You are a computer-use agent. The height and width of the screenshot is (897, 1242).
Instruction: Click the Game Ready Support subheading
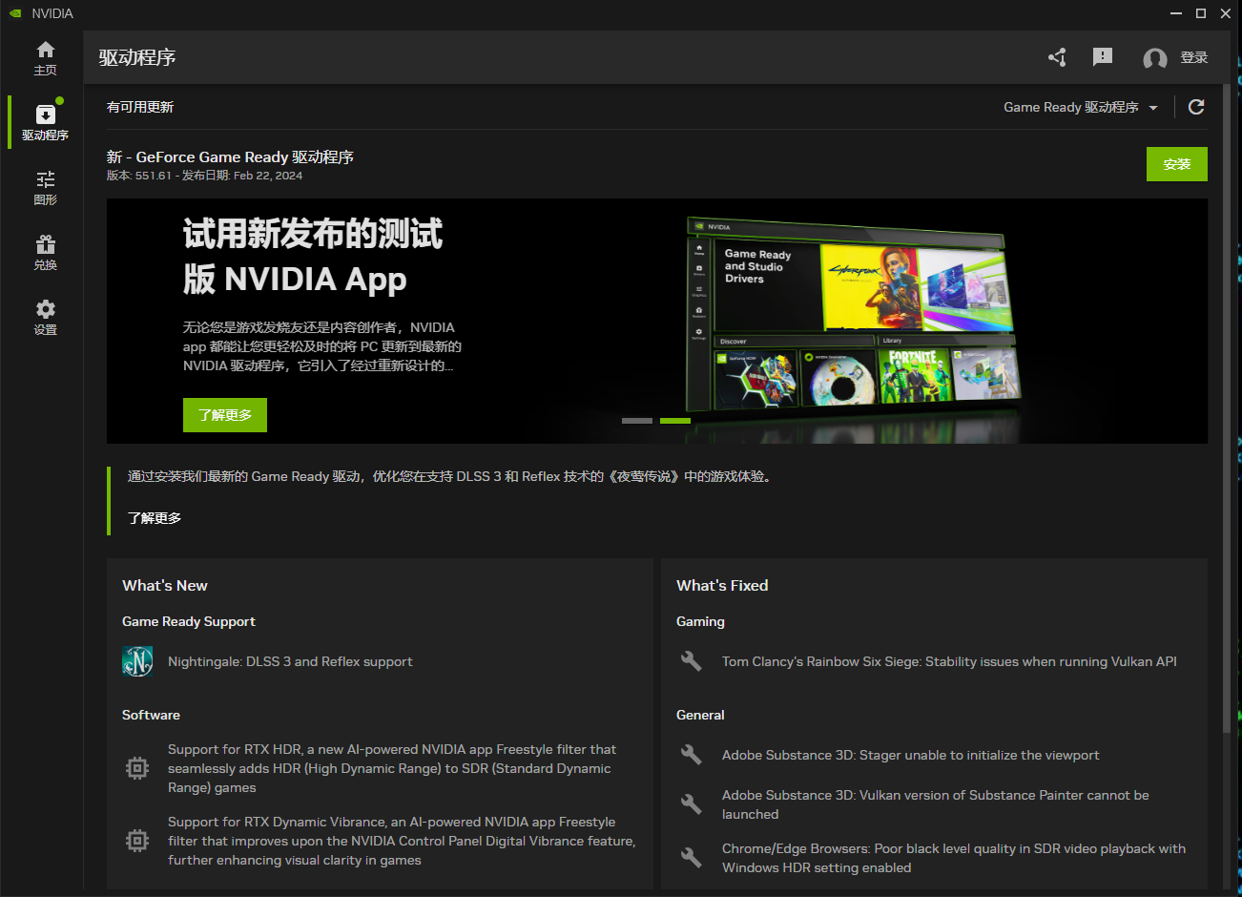189,621
